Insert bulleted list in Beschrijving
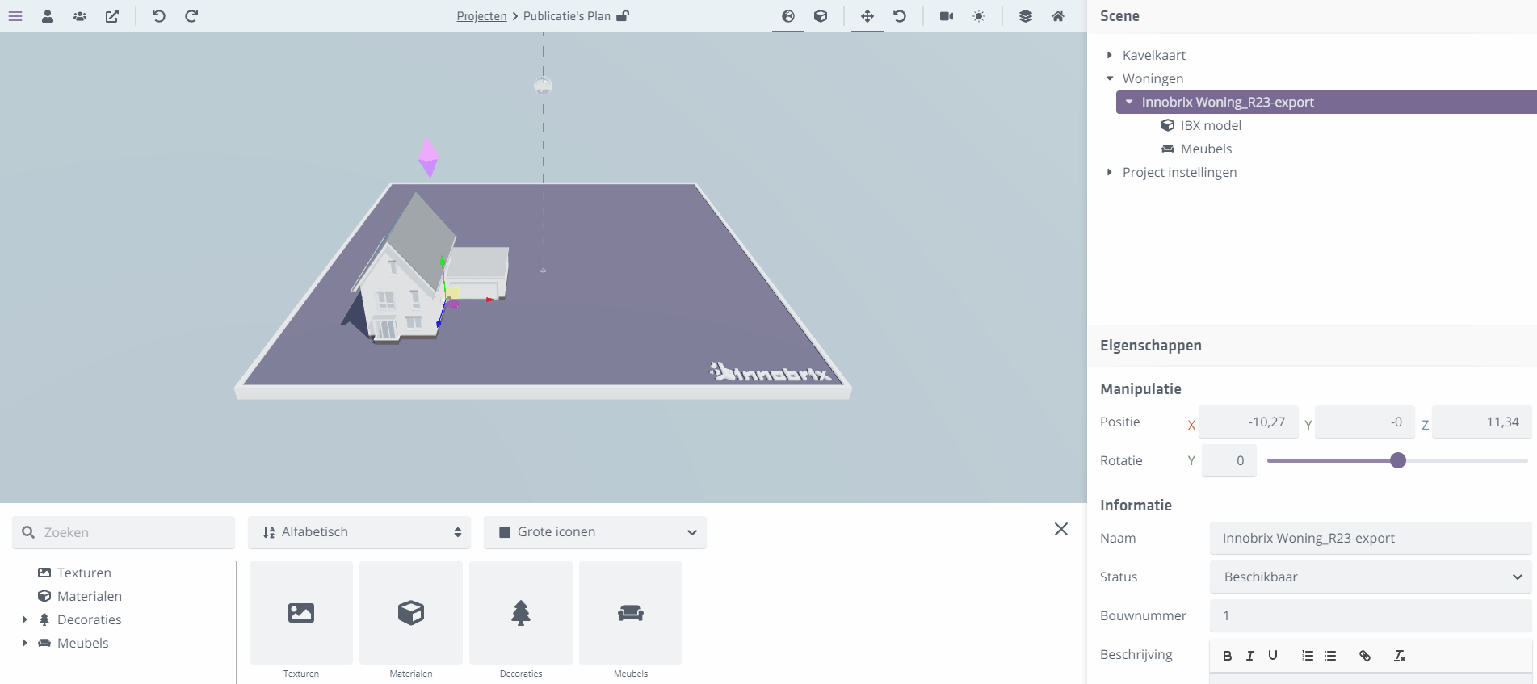Viewport: 1537px width, 684px height. click(x=1330, y=656)
